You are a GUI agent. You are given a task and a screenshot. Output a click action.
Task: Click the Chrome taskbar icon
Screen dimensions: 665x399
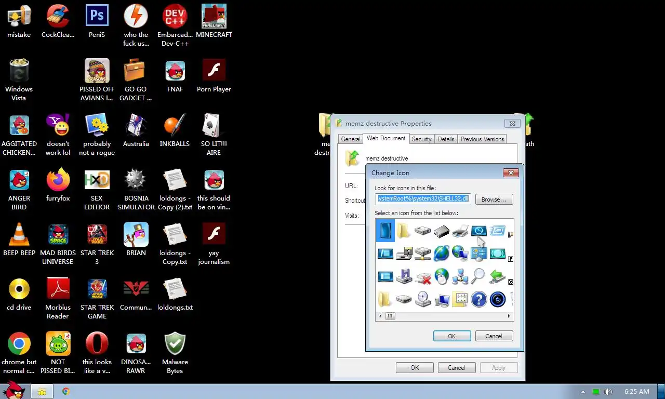[x=66, y=392]
